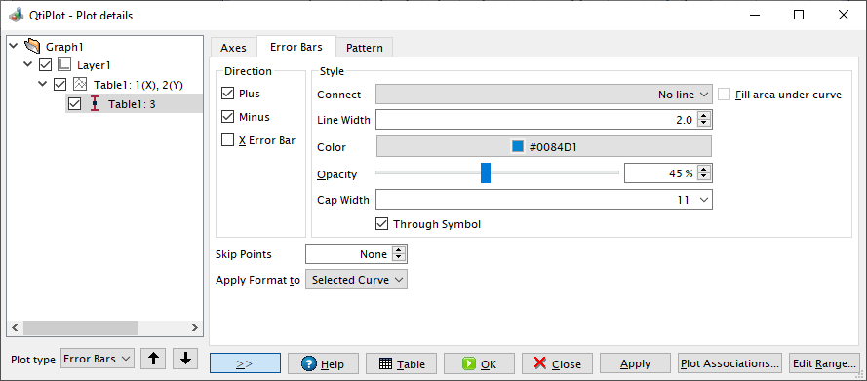The image size is (867, 381).
Task: Click the Layer1 icon in the tree
Action: (64, 65)
